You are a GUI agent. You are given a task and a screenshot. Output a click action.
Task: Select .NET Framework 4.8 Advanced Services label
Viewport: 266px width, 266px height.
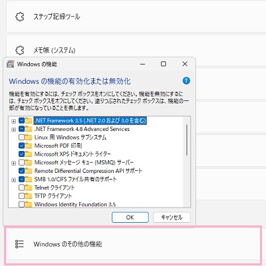click(x=82, y=129)
